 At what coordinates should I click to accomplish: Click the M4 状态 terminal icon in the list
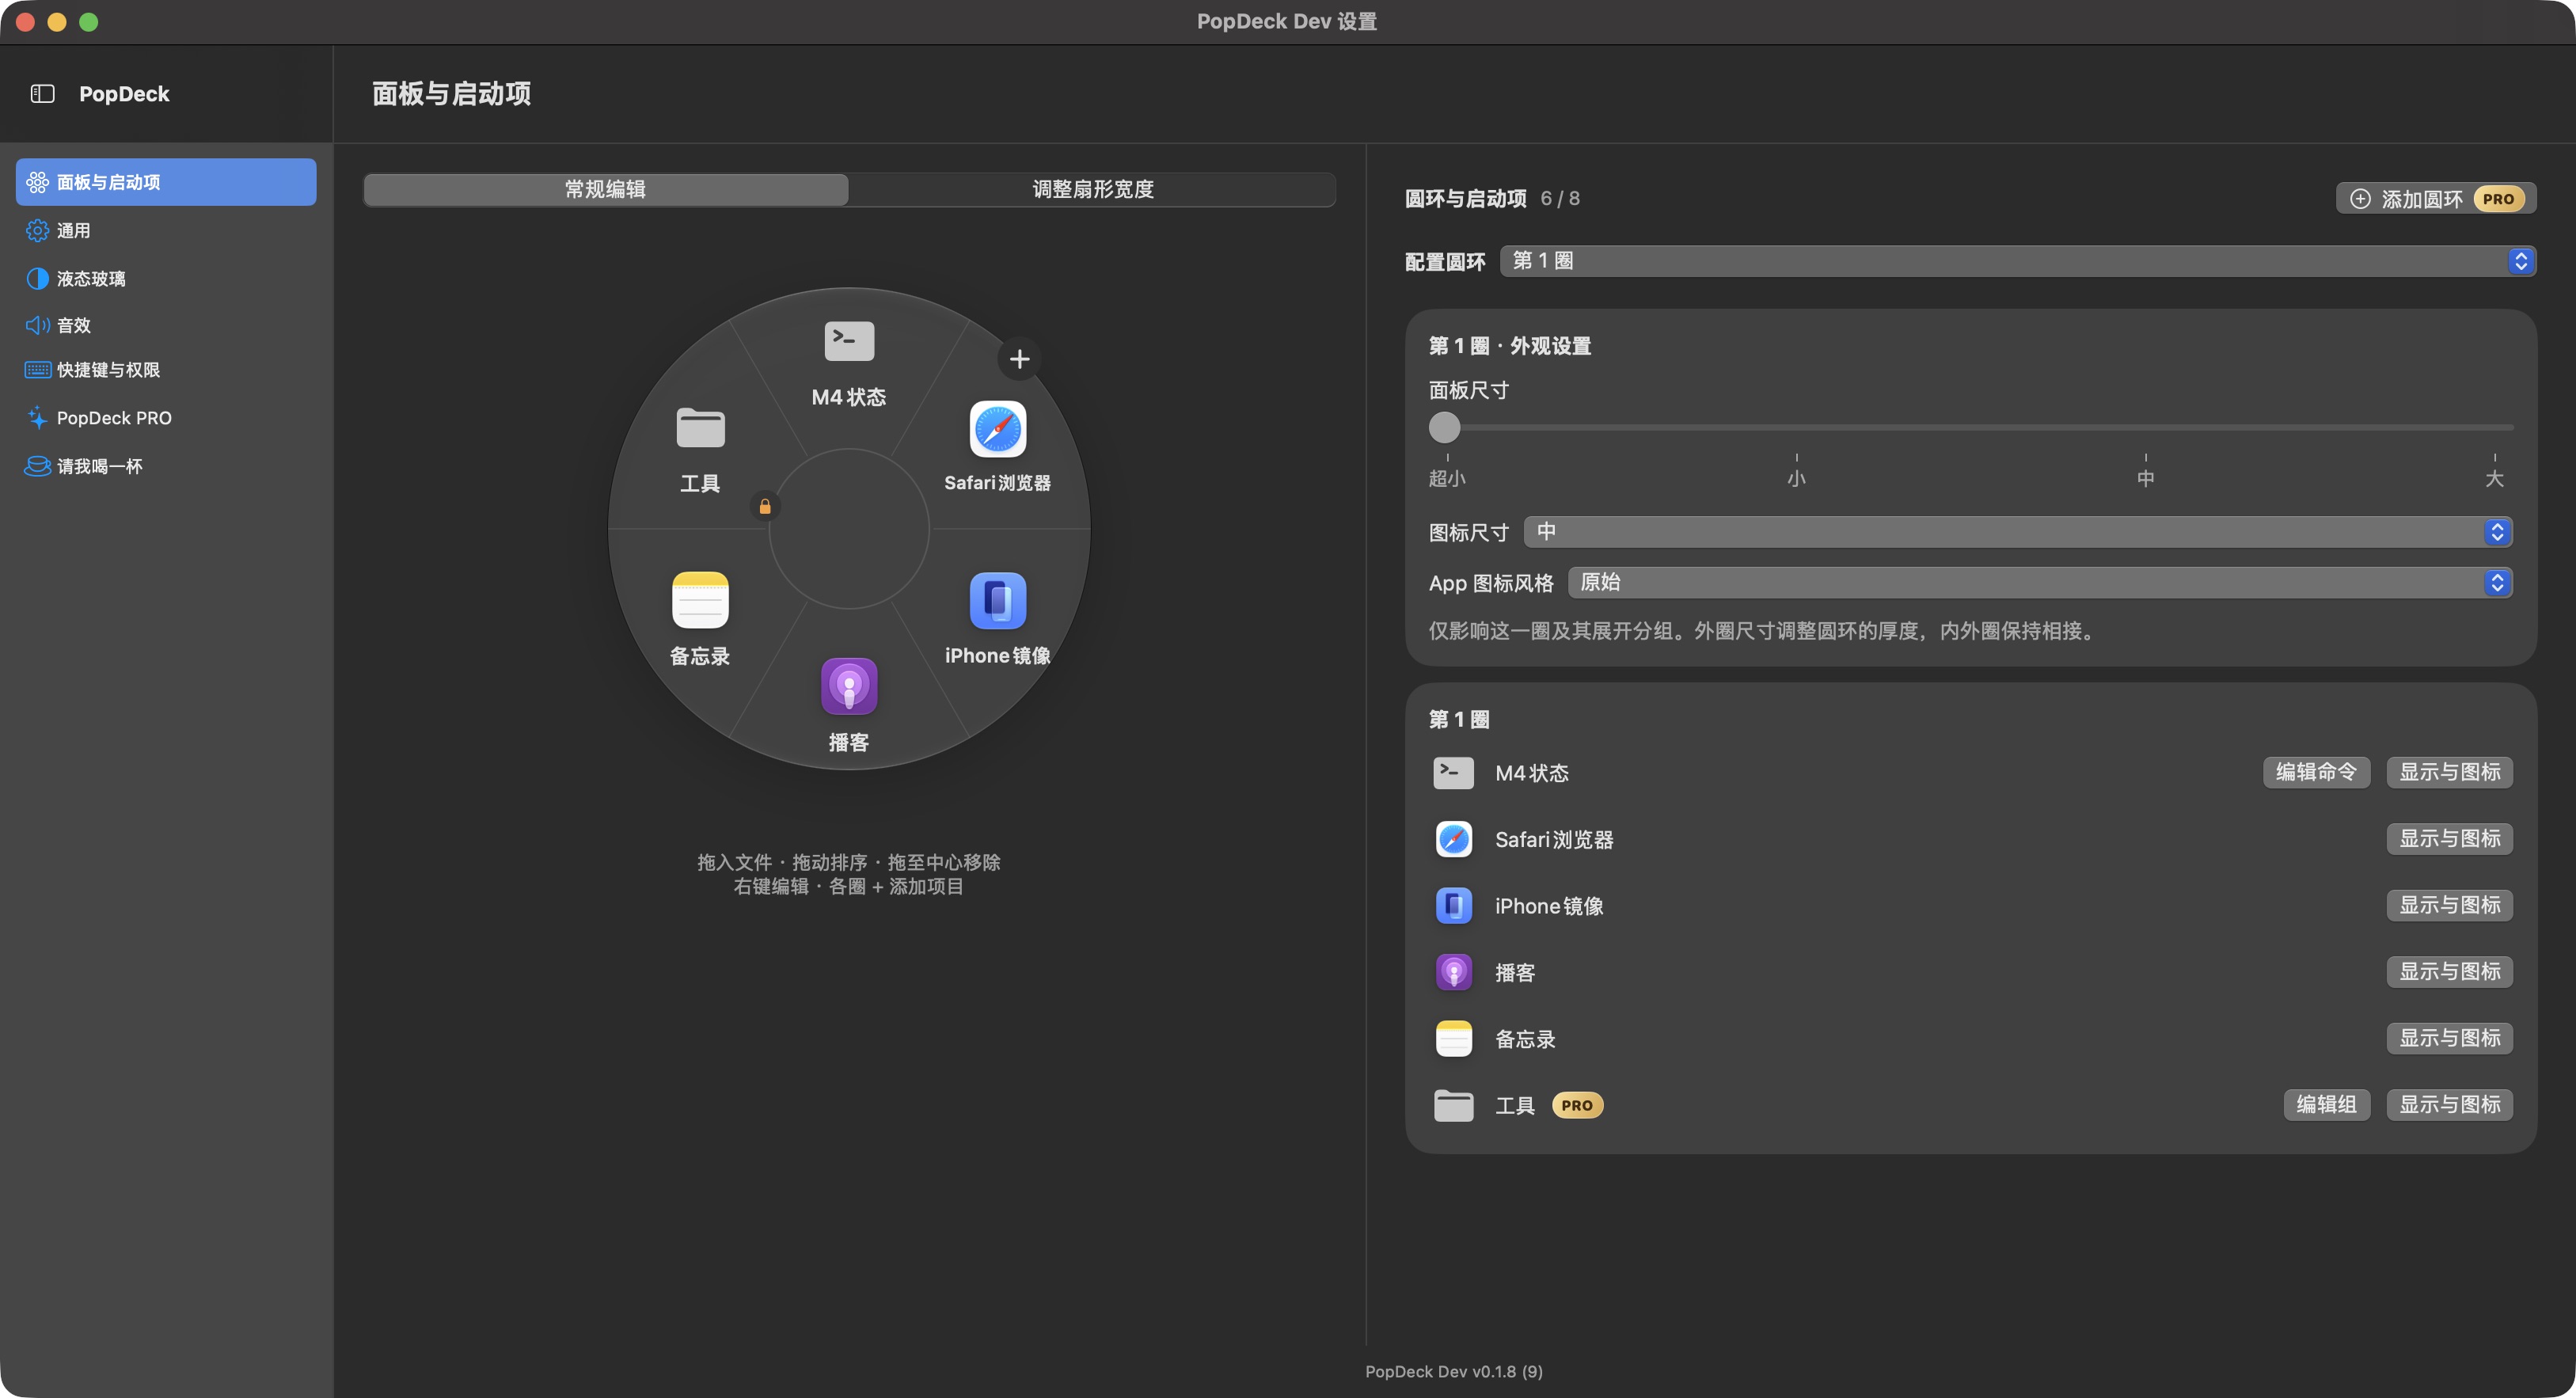(x=1454, y=773)
